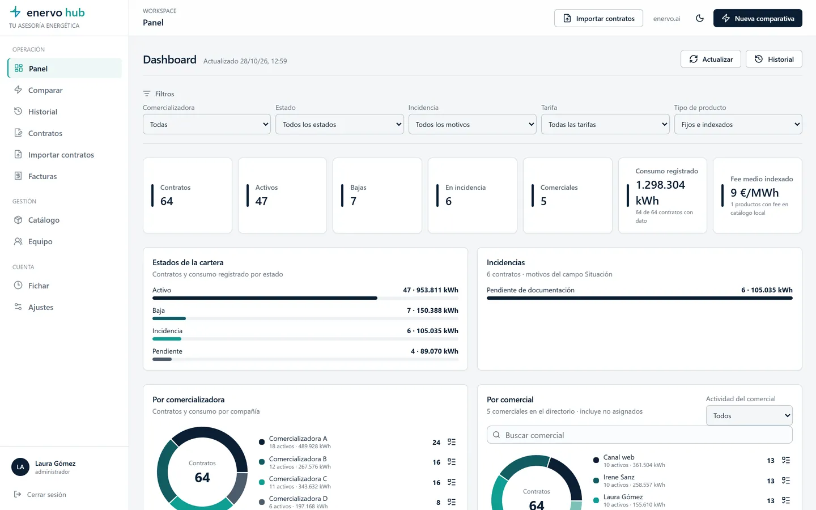The image size is (816, 510).
Task: Open Contratos in sidebar
Action: pyautogui.click(x=65, y=133)
